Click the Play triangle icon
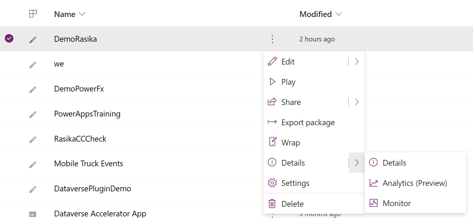The height and width of the screenshot is (218, 473). pyautogui.click(x=272, y=82)
